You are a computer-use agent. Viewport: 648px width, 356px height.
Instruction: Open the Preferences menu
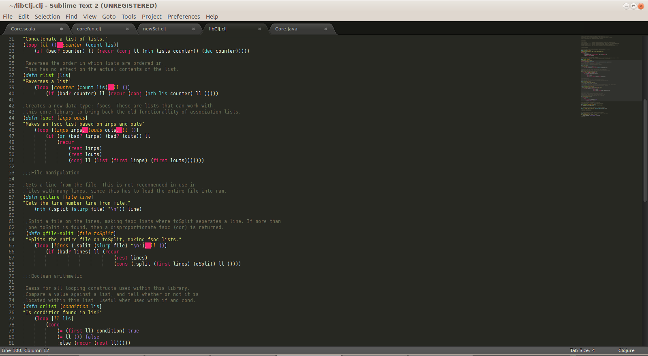184,17
